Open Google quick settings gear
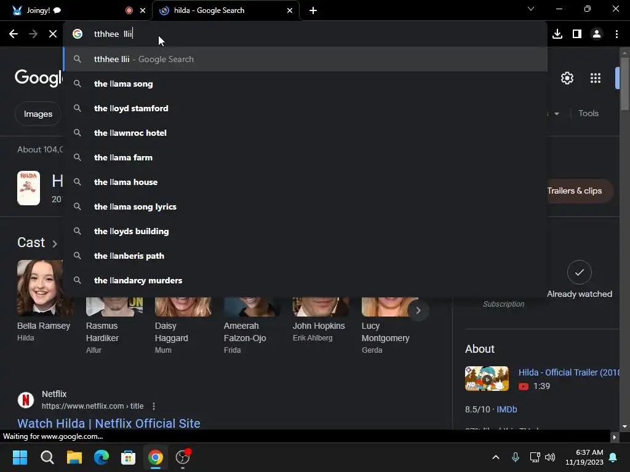The height and width of the screenshot is (472, 630). 567,78
